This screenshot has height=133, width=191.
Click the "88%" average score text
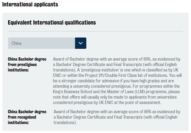148,112
